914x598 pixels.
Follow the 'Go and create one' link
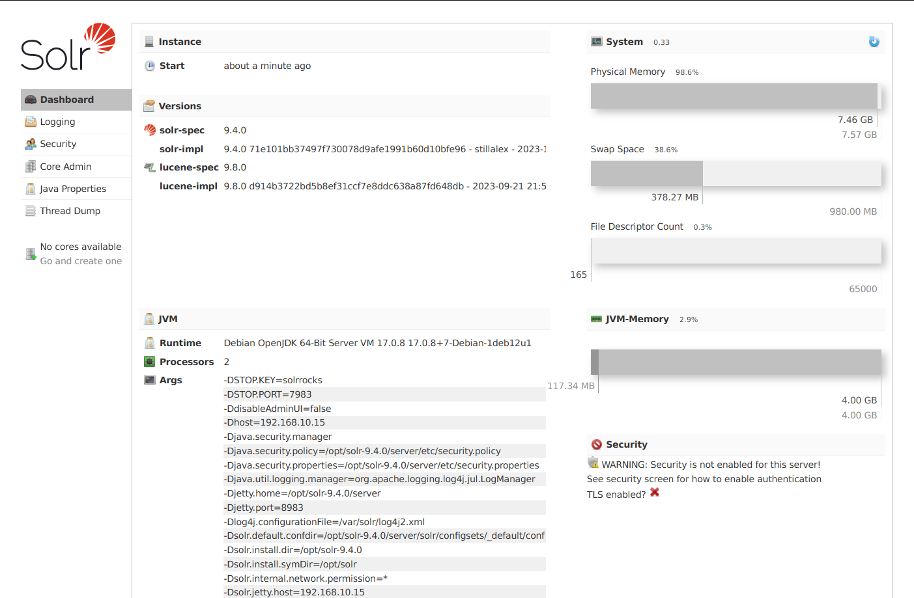tap(81, 261)
